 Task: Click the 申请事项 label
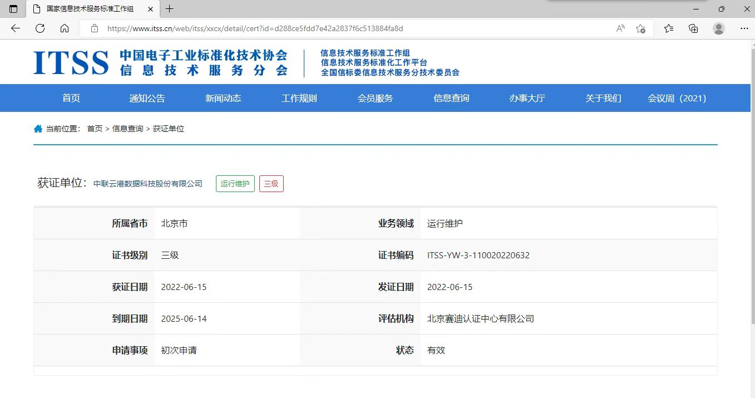130,350
